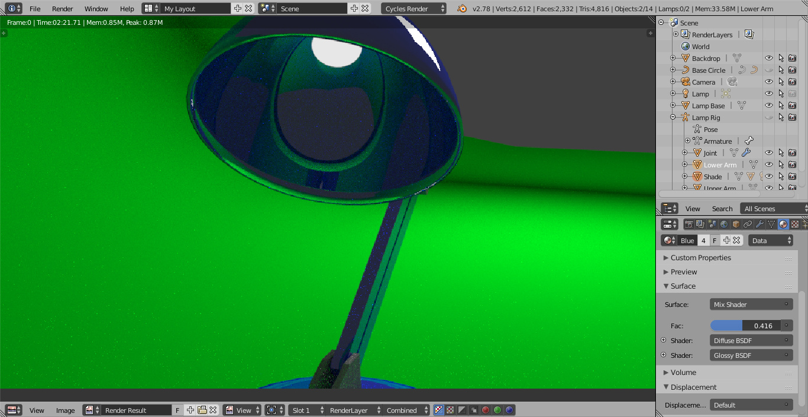Click the Blender logo in the info header
This screenshot has width=808, height=417.
point(461,9)
